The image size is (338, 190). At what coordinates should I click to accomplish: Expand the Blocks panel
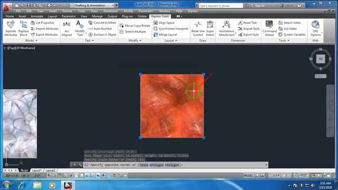(31, 41)
